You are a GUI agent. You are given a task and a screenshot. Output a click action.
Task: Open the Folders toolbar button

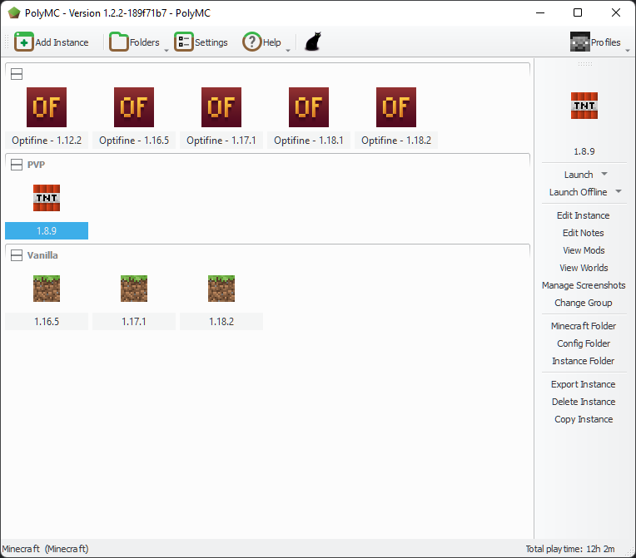click(134, 42)
